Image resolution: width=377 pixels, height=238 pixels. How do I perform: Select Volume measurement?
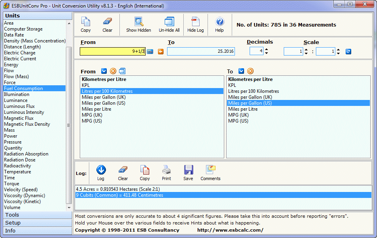click(x=12, y=207)
